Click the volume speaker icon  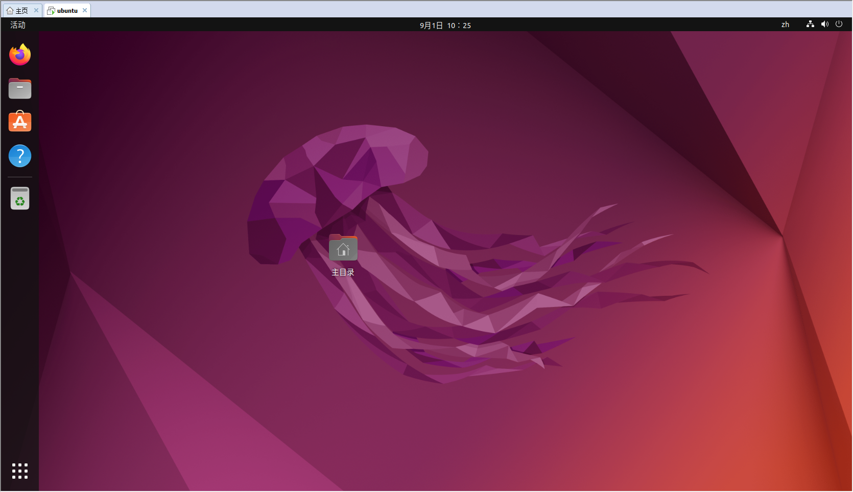click(x=825, y=25)
